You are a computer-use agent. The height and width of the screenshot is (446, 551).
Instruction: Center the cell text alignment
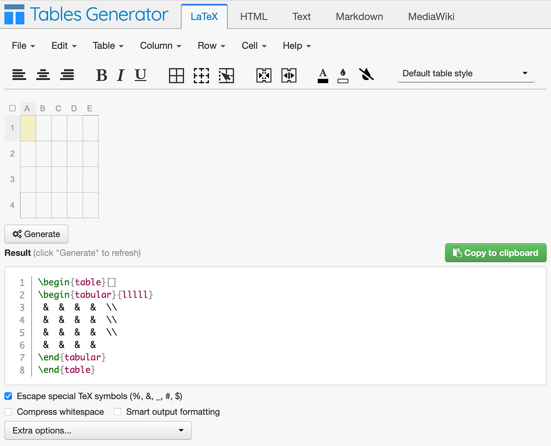(x=43, y=75)
